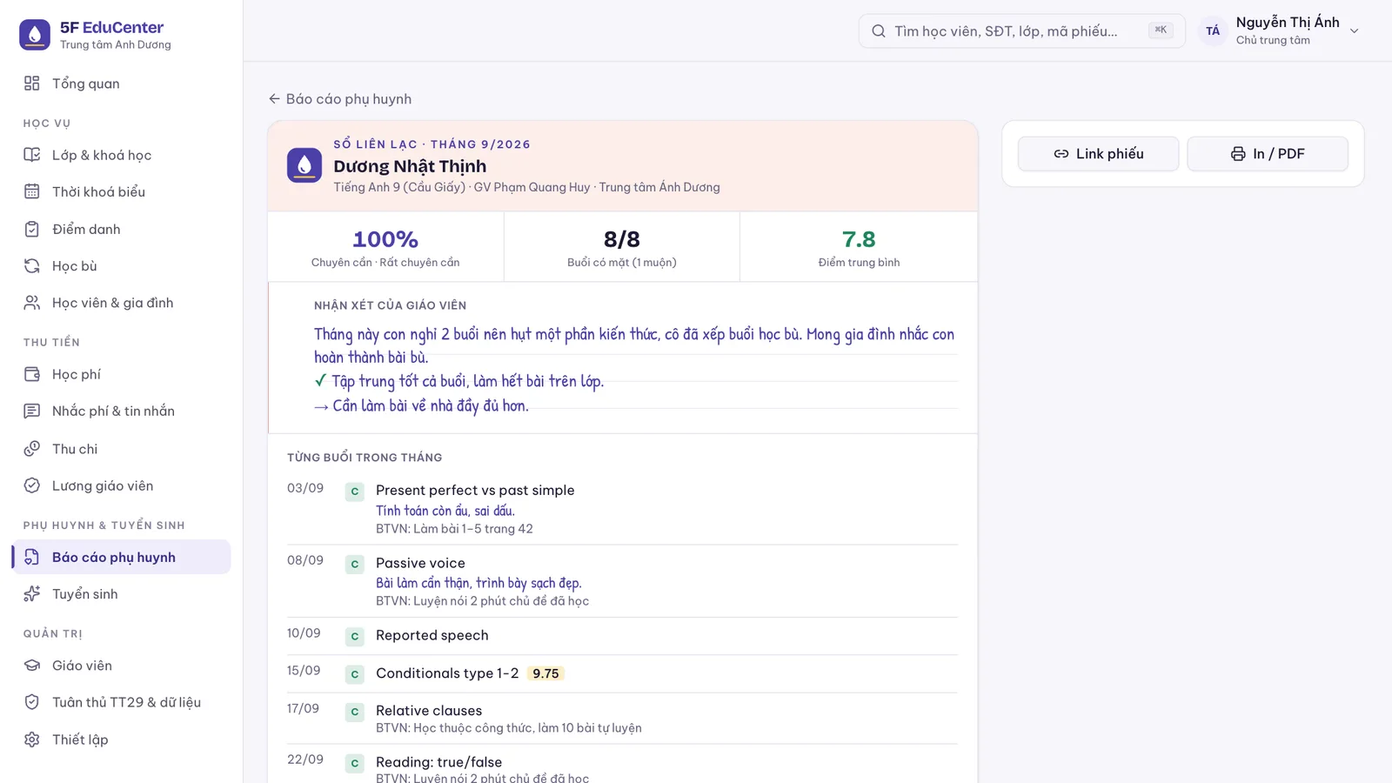Click the Học phí wallet icon
1392x783 pixels.
pyautogui.click(x=32, y=374)
